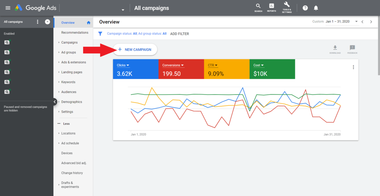Open the Clicks metric dropdown
Viewport: 380px width, 196px height.
tap(128, 65)
